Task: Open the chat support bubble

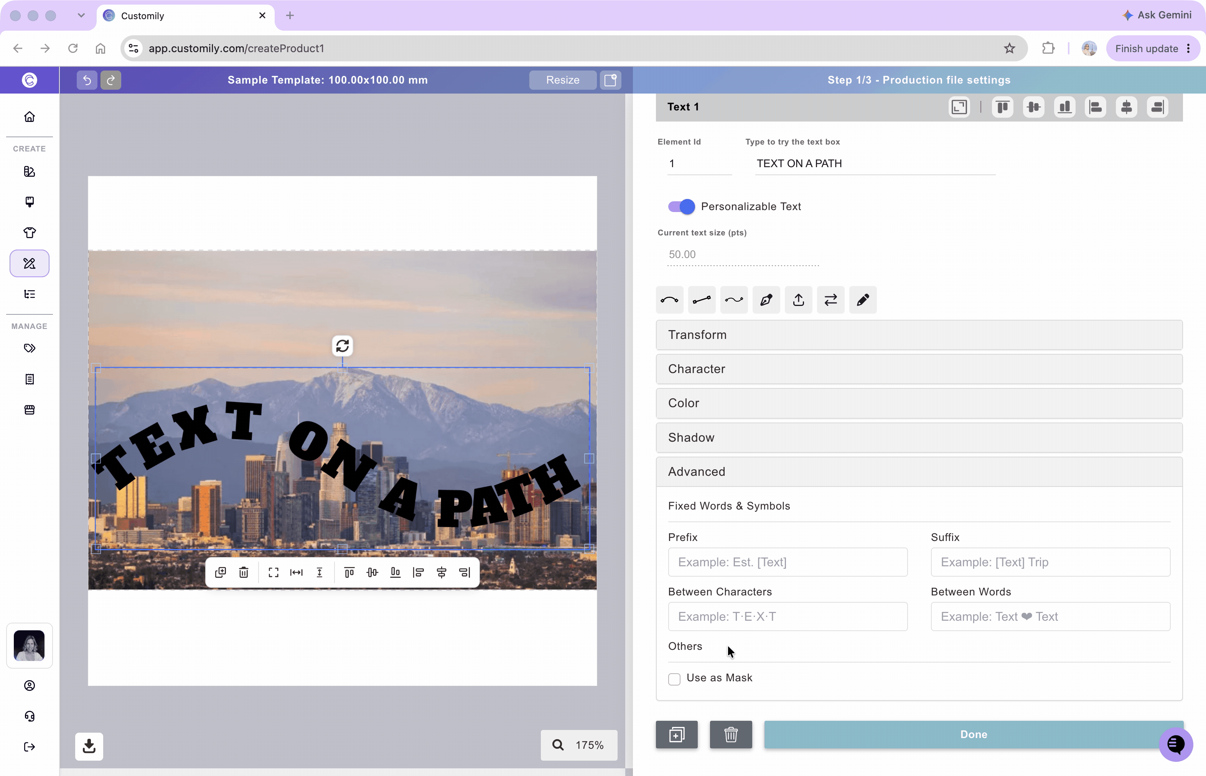Action: click(x=1176, y=744)
